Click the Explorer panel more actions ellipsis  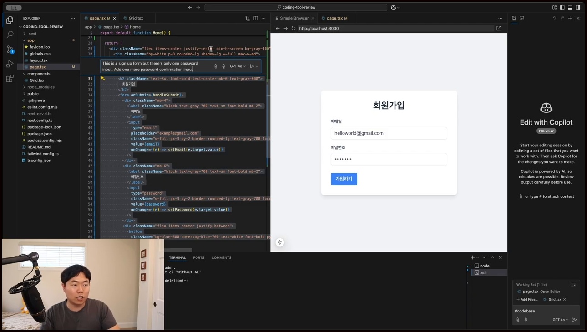pos(73,18)
